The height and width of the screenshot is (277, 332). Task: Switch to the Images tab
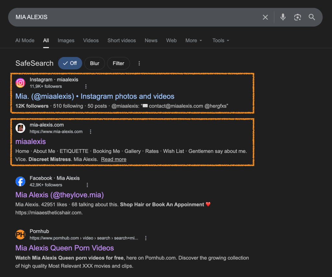[66, 40]
